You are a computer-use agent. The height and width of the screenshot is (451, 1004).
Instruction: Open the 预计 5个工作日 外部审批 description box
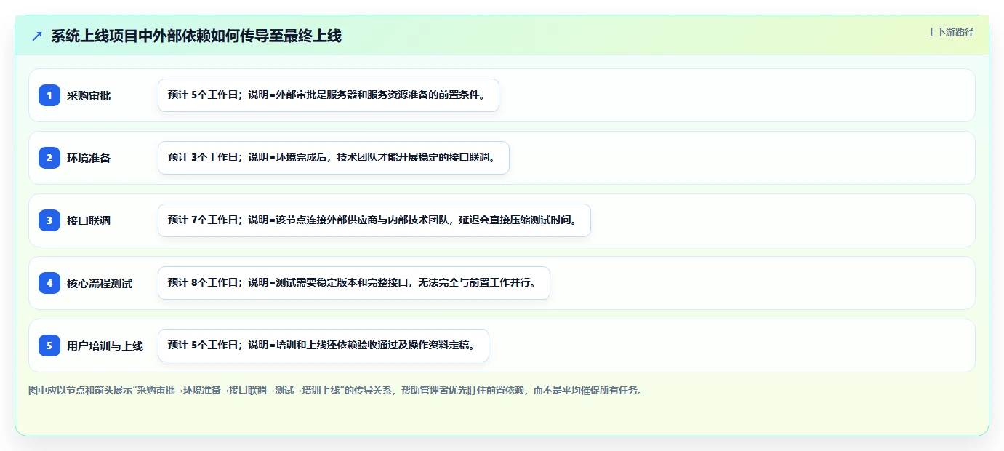329,95
